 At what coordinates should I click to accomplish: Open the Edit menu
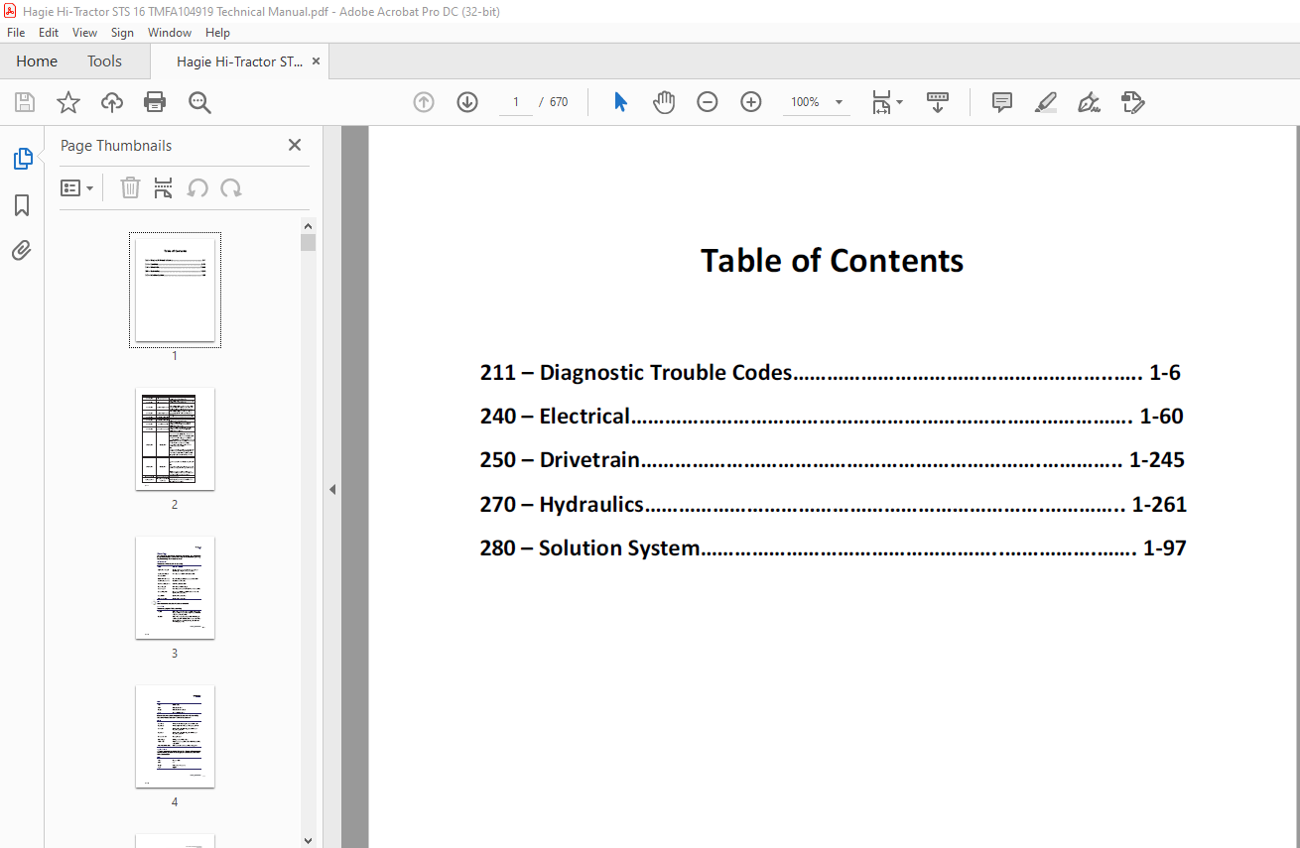click(49, 33)
